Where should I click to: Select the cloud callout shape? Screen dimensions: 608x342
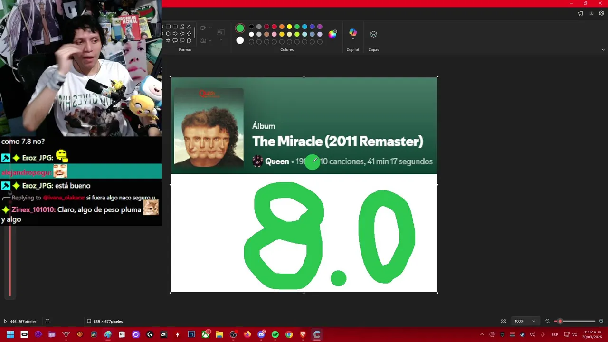click(x=189, y=40)
